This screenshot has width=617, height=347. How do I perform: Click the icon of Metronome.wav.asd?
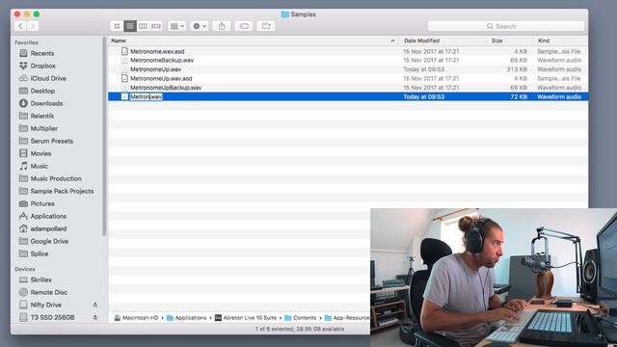(x=124, y=51)
